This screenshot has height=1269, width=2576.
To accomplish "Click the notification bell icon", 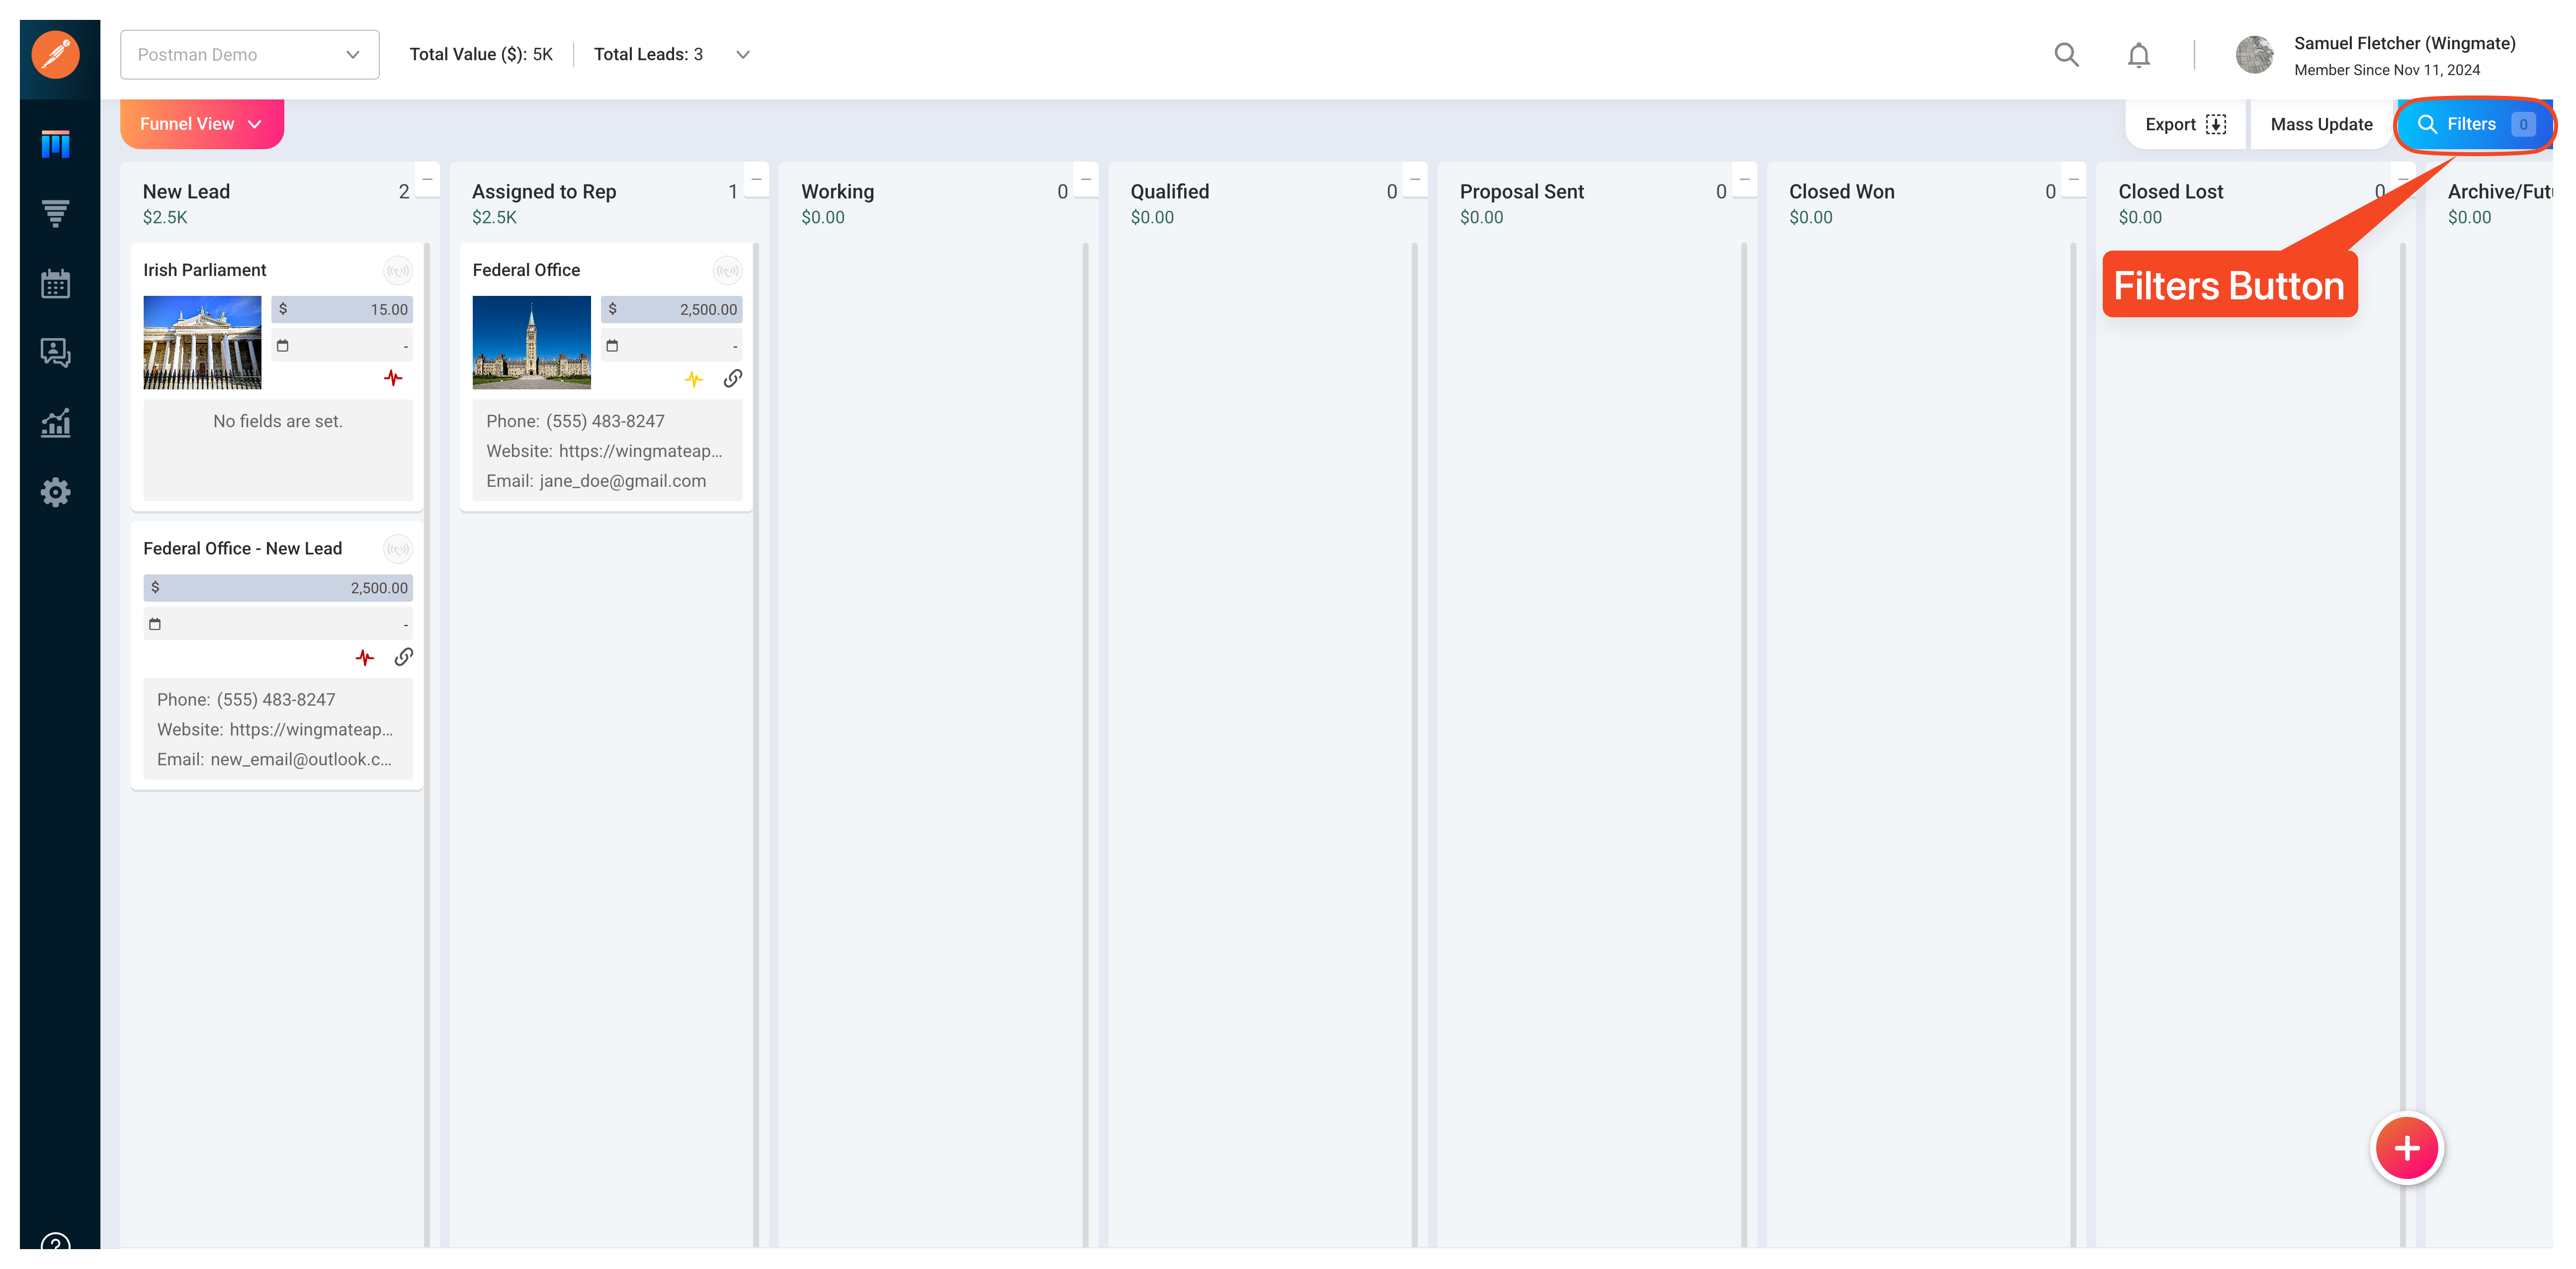I will click(x=2138, y=55).
